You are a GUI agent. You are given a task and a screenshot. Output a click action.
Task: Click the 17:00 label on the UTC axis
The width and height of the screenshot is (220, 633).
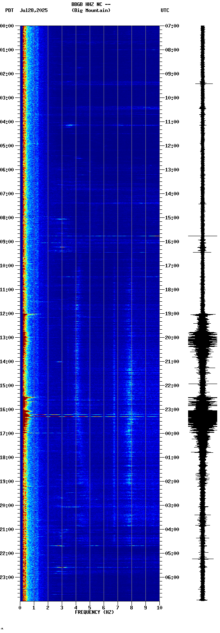point(172,266)
